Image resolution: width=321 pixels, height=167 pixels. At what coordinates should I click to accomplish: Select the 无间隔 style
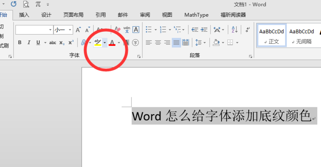[302, 36]
